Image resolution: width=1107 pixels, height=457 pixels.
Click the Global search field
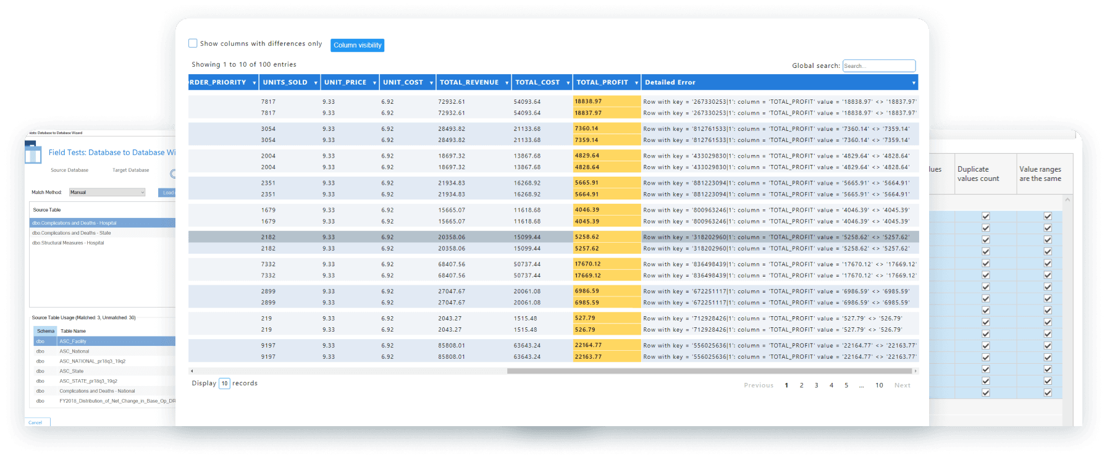pos(878,65)
